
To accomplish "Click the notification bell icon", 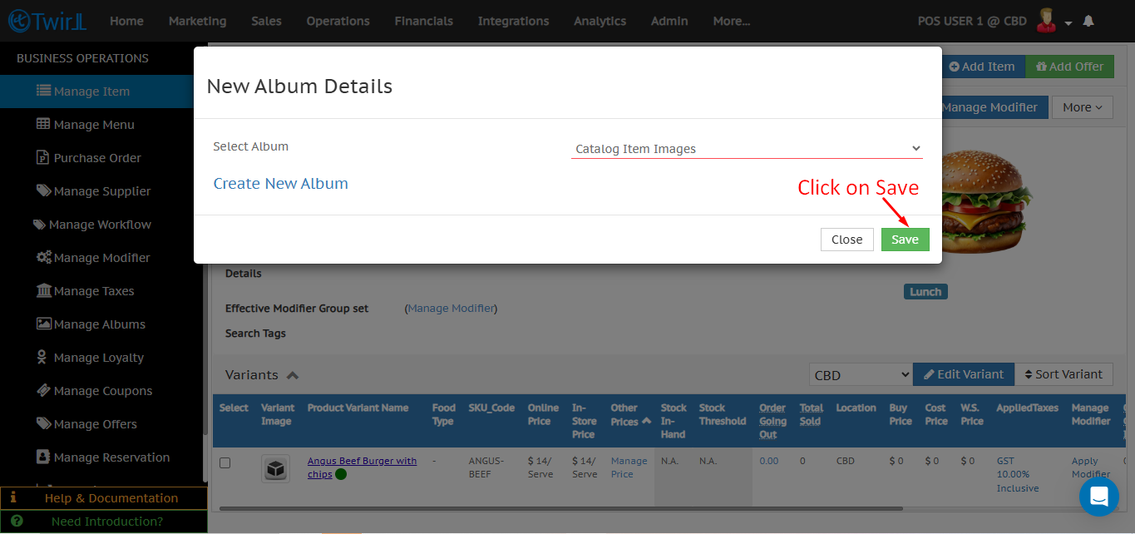I will (x=1088, y=22).
